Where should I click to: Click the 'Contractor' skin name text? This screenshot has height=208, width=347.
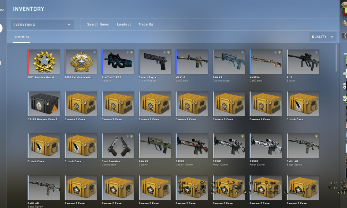coord(109,165)
